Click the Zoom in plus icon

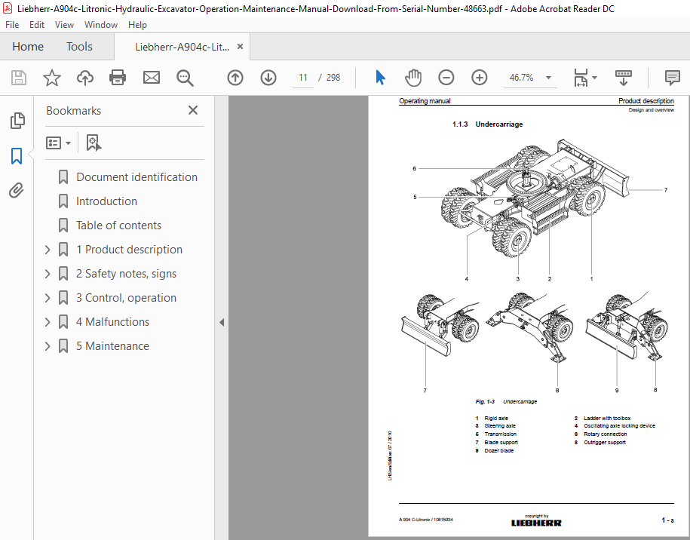[479, 78]
